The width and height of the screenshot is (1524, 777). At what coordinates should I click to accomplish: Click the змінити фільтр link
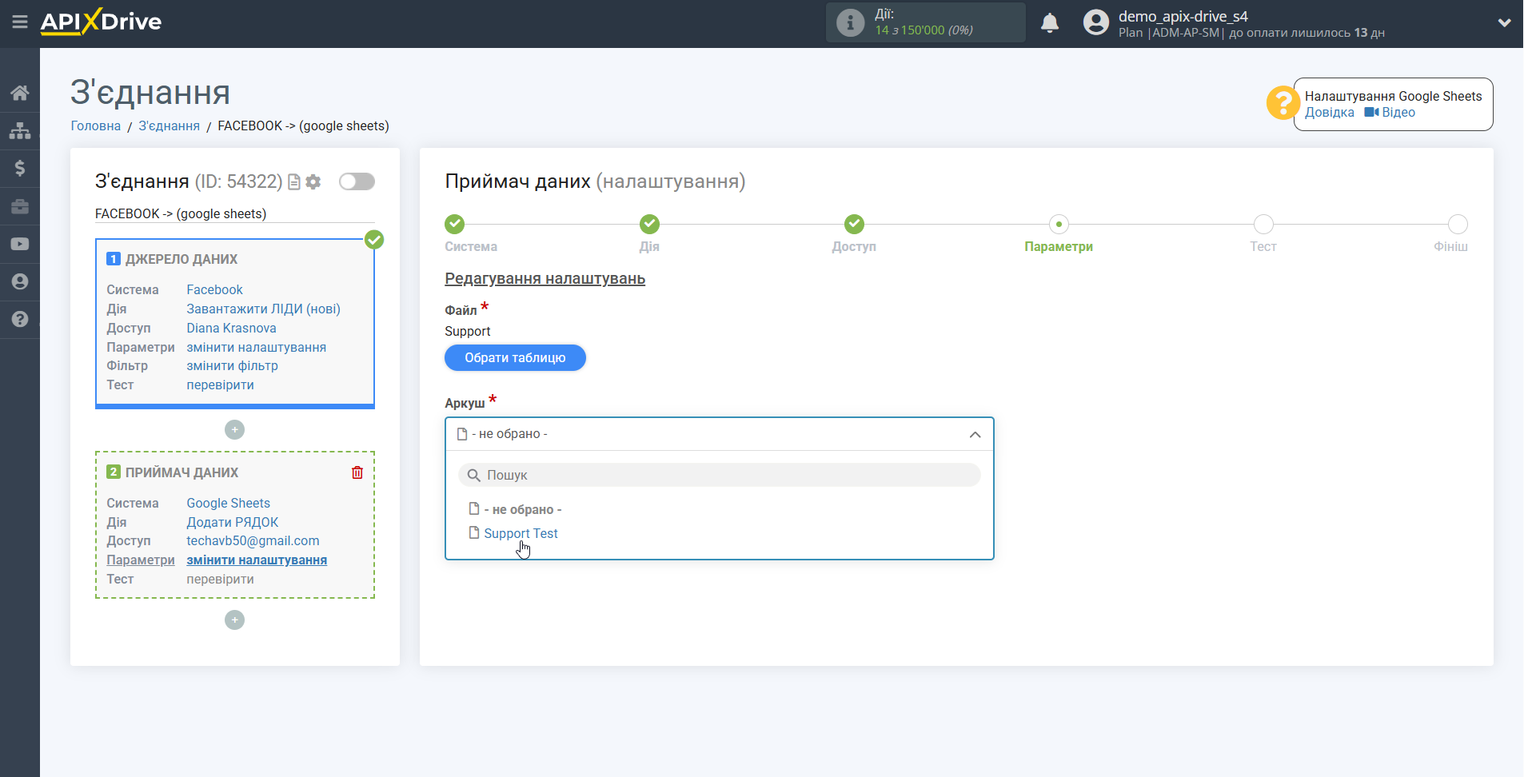pyautogui.click(x=232, y=366)
